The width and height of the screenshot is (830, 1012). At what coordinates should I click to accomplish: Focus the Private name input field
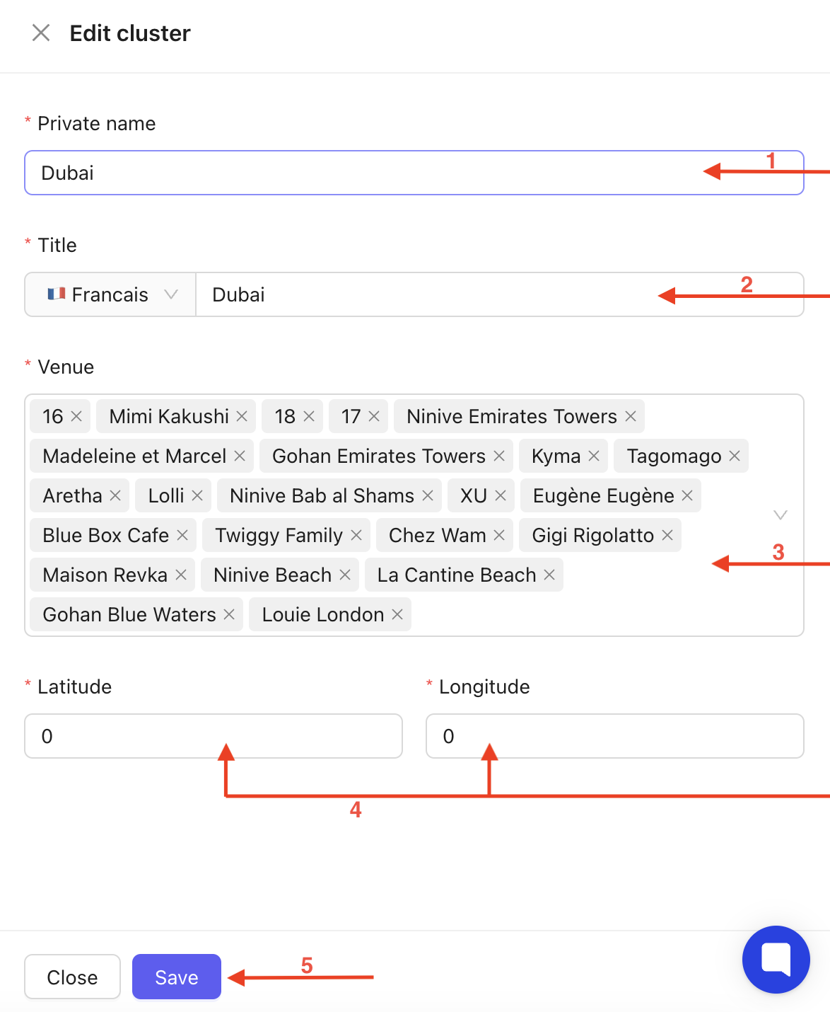pos(353,173)
